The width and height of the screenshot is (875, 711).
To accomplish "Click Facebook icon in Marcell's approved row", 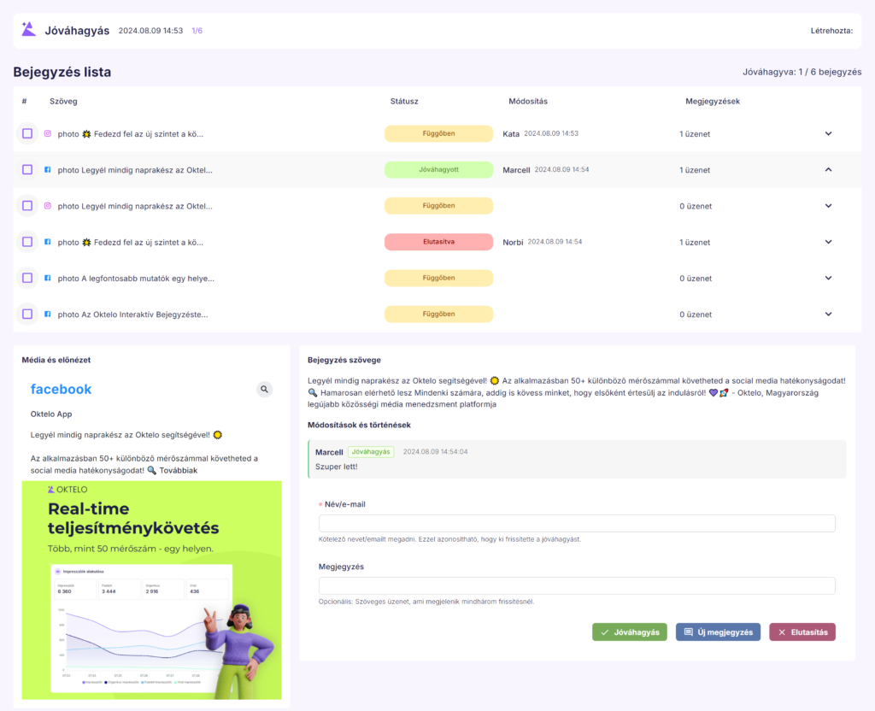I will (x=48, y=170).
